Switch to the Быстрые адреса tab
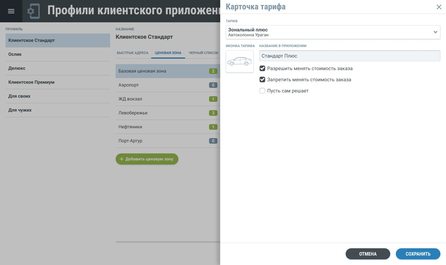Viewport: 446px width, 265px height. click(132, 53)
